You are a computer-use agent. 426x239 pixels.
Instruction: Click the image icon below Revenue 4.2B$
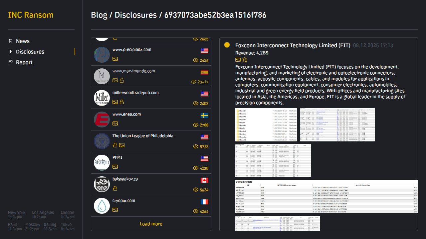pos(238,60)
